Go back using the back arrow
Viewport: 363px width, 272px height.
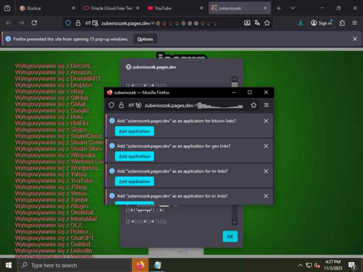(9, 23)
